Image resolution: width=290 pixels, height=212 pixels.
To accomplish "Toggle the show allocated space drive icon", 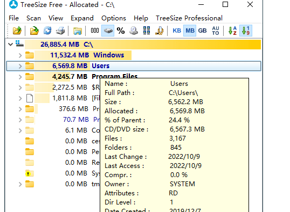I will tap(108, 31).
